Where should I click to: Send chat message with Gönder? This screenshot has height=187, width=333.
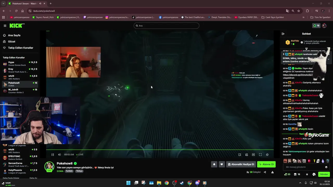click(x=324, y=174)
